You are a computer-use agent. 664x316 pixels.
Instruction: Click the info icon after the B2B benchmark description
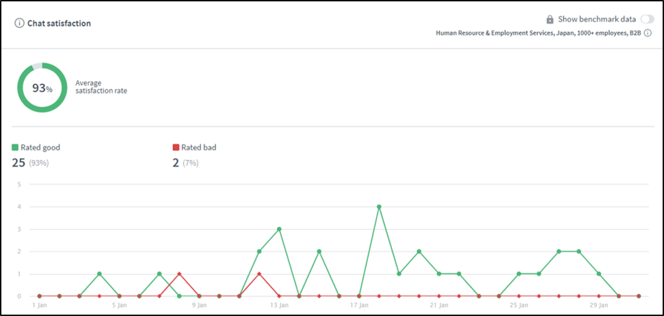click(x=647, y=33)
